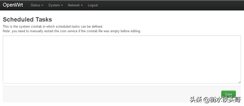Log out via the Logout link
Viewport: 244px width, 106px height.
93,5
